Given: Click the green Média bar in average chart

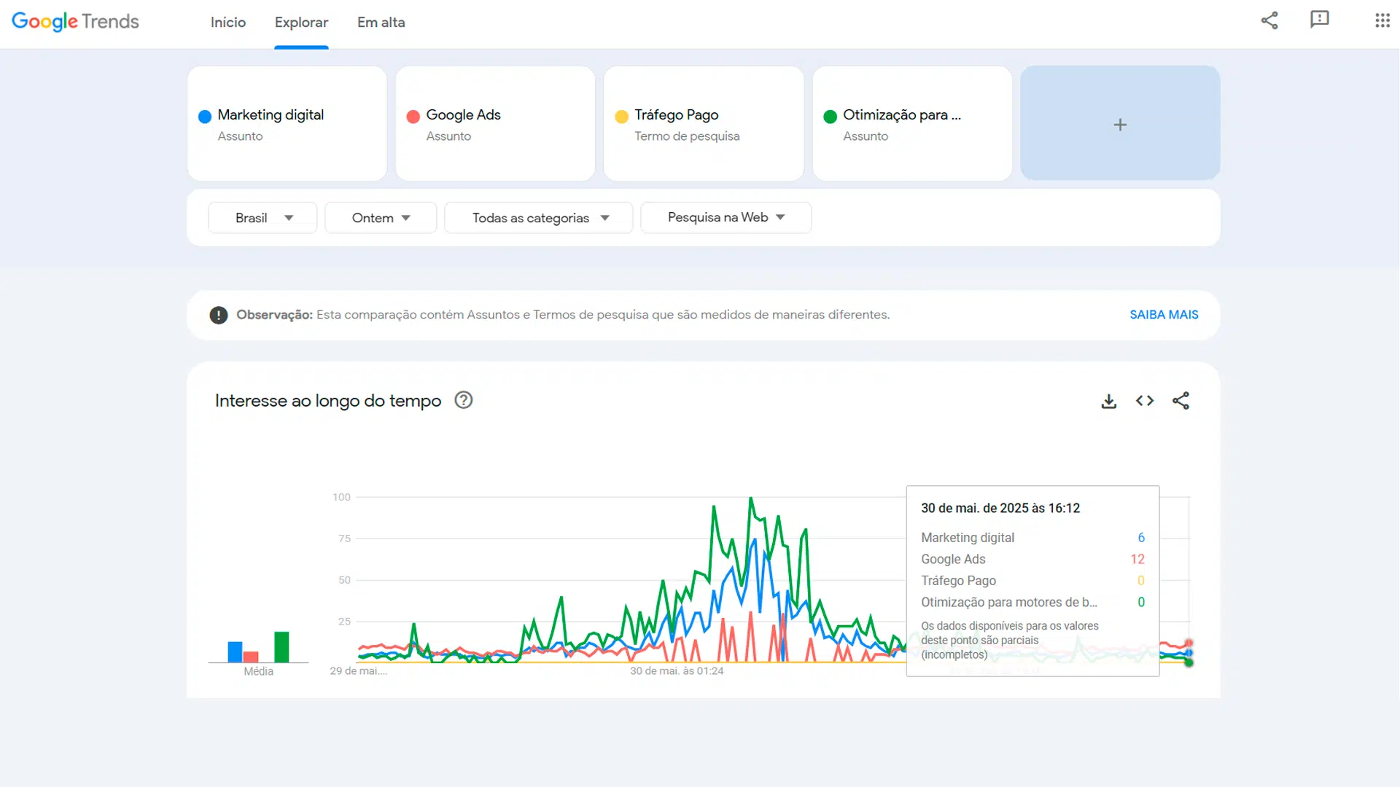Looking at the screenshot, I should pyautogui.click(x=281, y=646).
